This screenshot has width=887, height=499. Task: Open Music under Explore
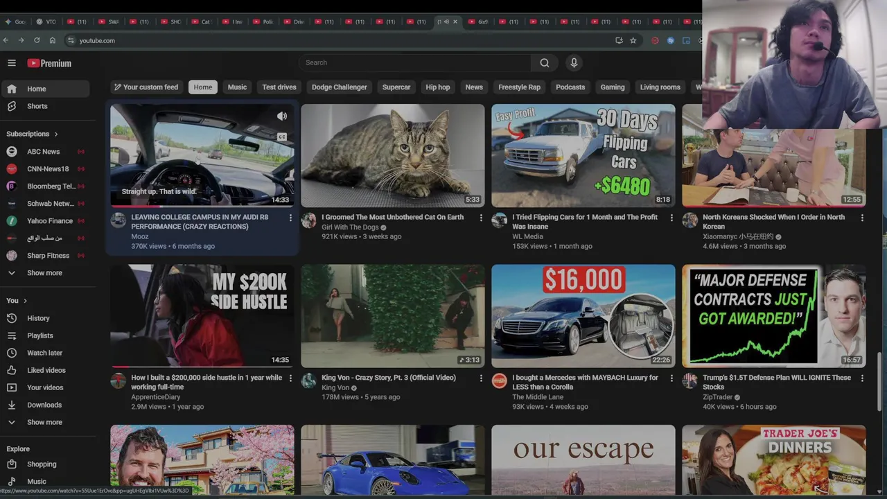[x=46, y=482]
